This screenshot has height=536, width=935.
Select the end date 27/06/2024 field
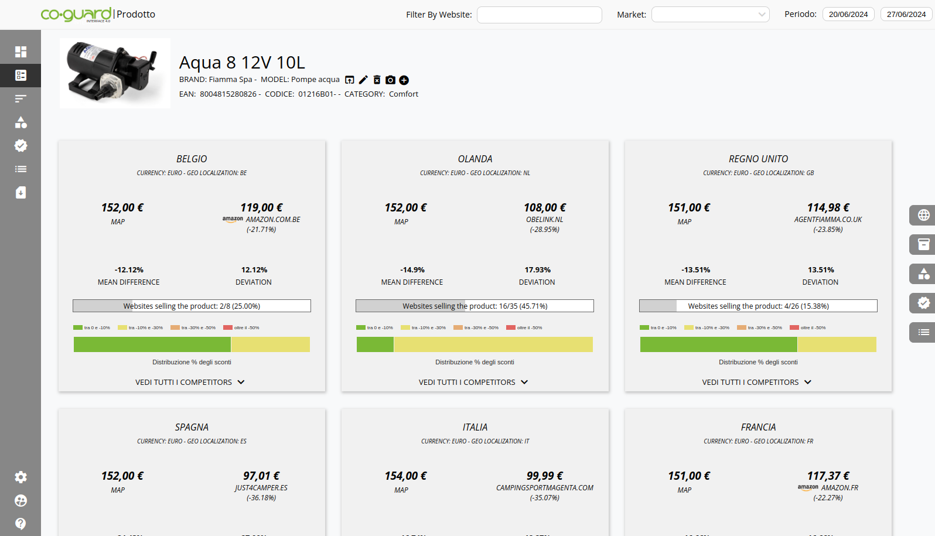(906, 15)
